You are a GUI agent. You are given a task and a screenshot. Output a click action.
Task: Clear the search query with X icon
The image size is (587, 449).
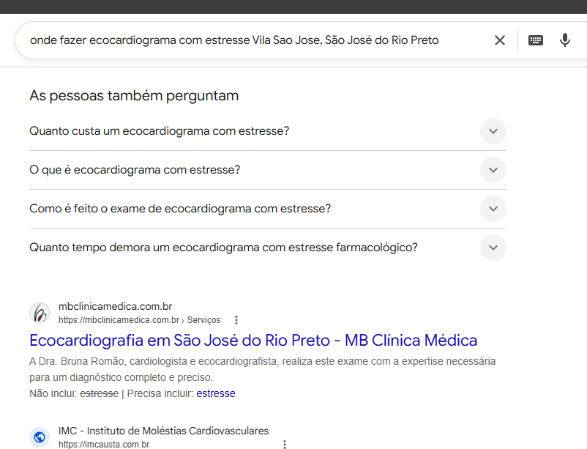click(500, 40)
